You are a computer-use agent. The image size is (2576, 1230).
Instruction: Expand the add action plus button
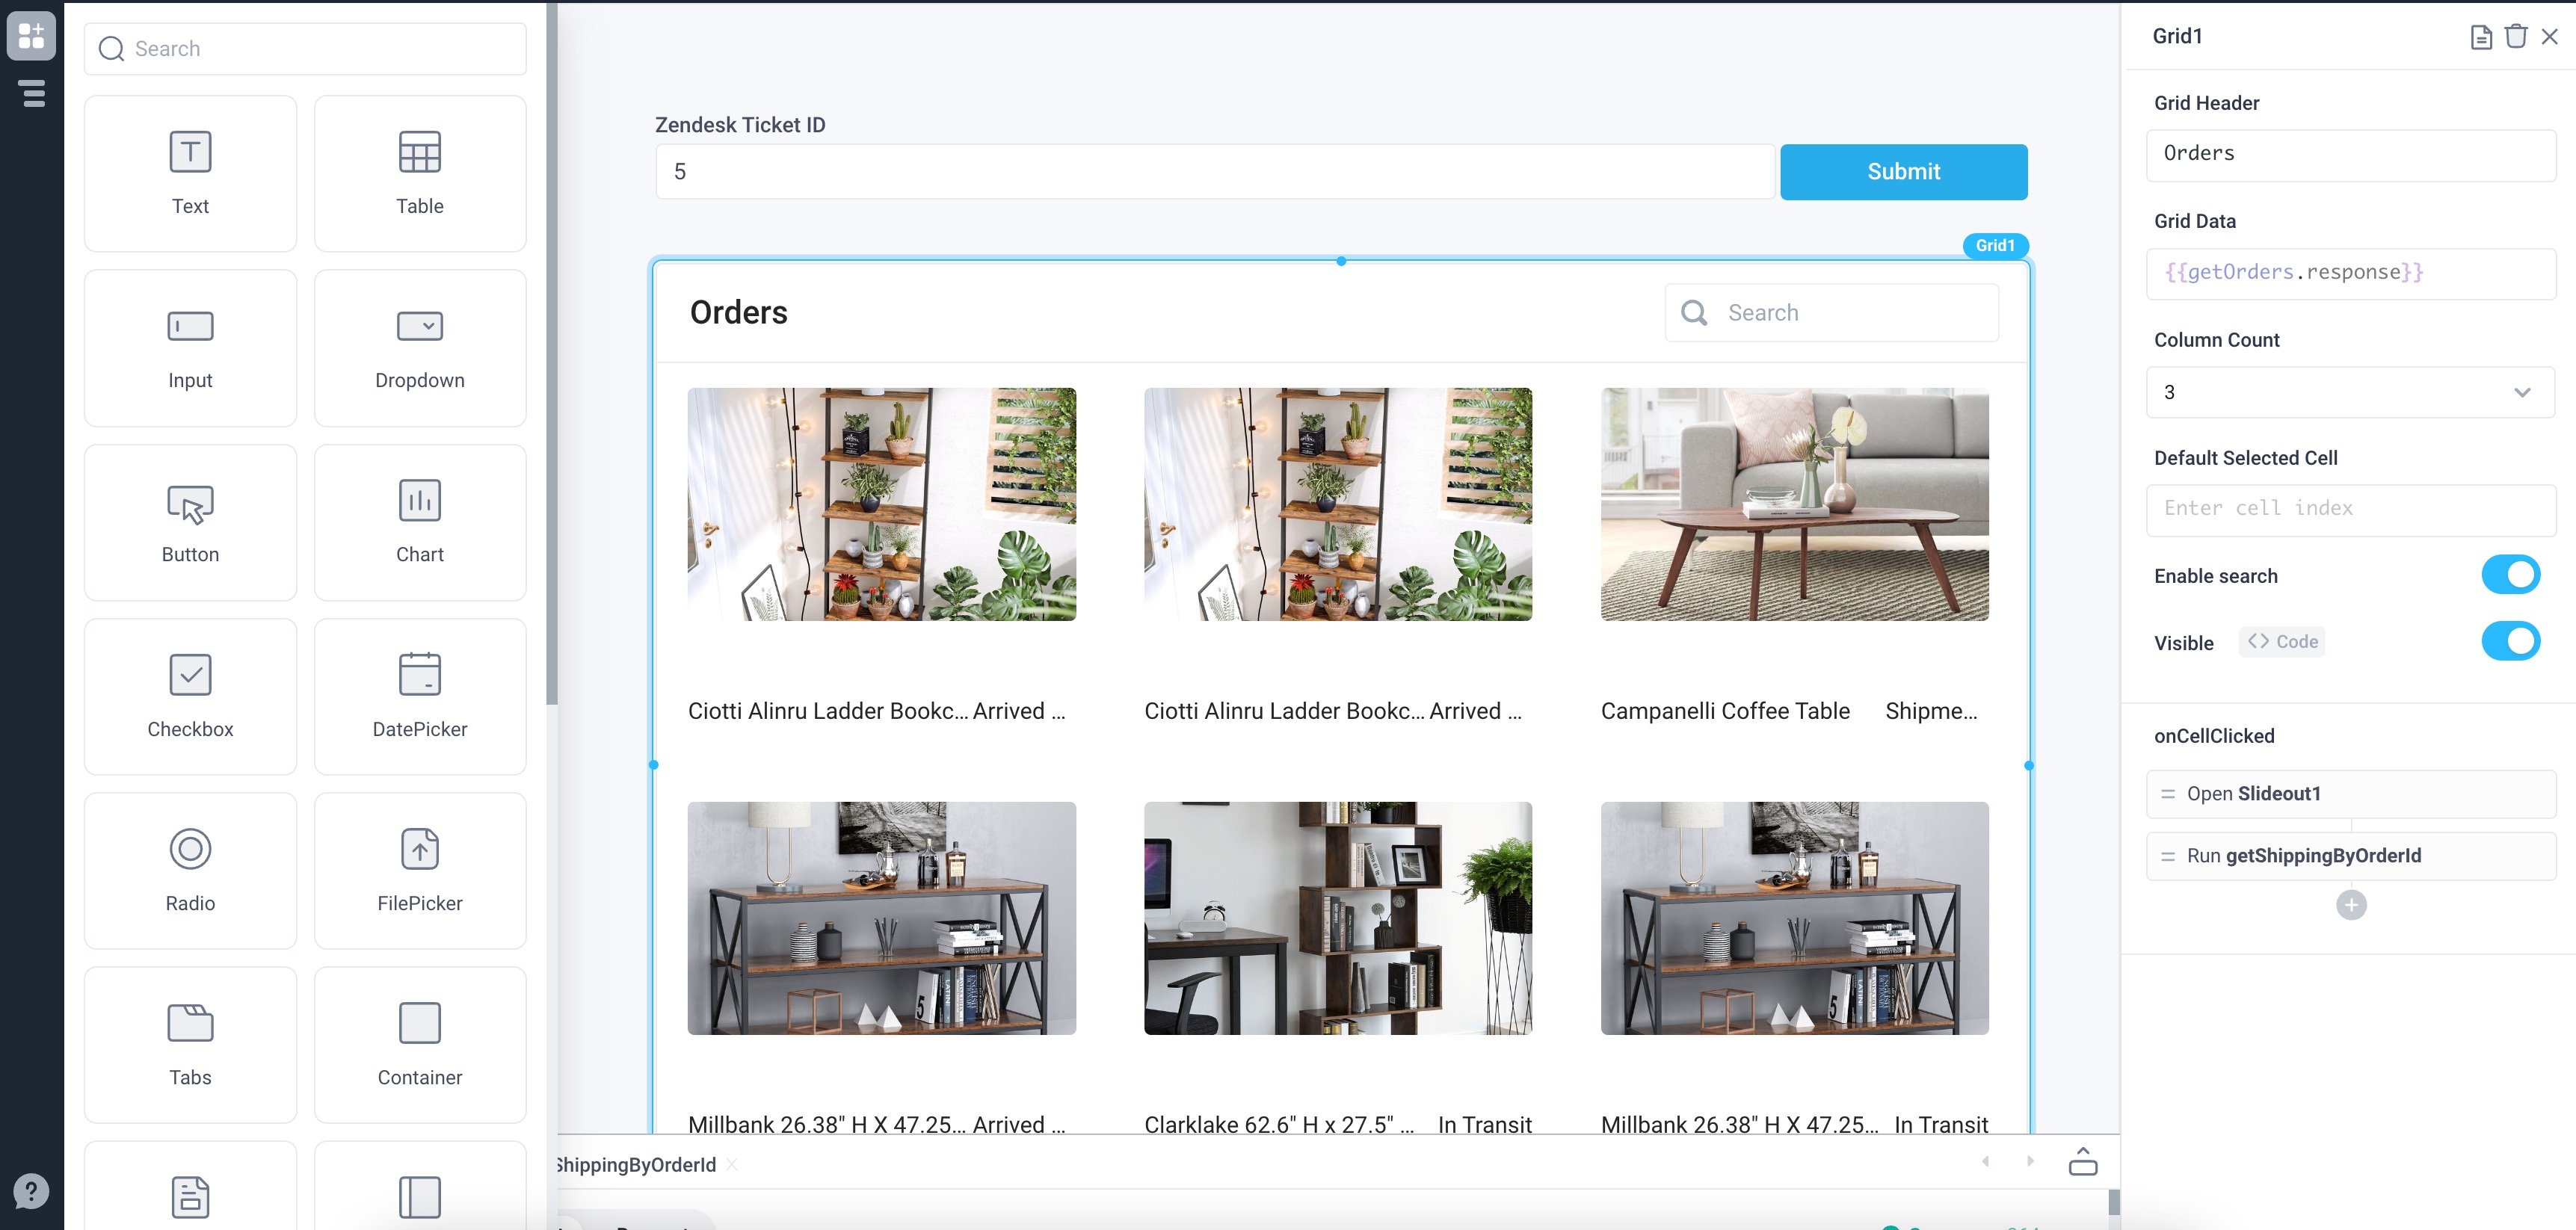(2351, 904)
